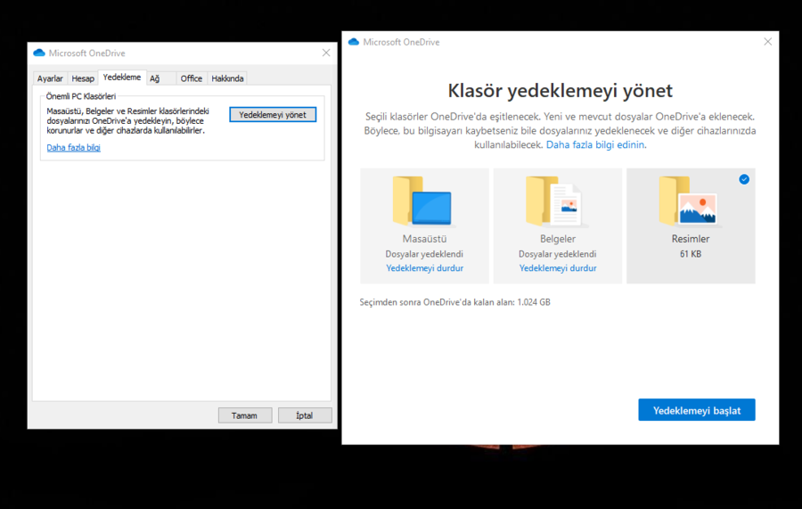Viewport: 802px width, 509px height.
Task: Open the Ayarlar tab
Action: (x=50, y=78)
